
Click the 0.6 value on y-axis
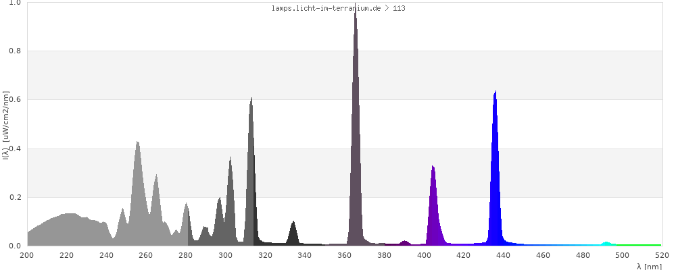(x=14, y=100)
